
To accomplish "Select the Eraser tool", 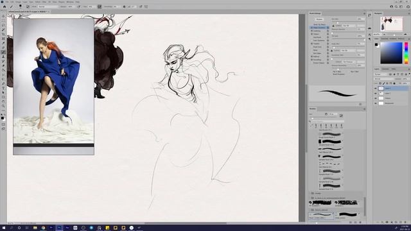I will click(x=3, y=65).
